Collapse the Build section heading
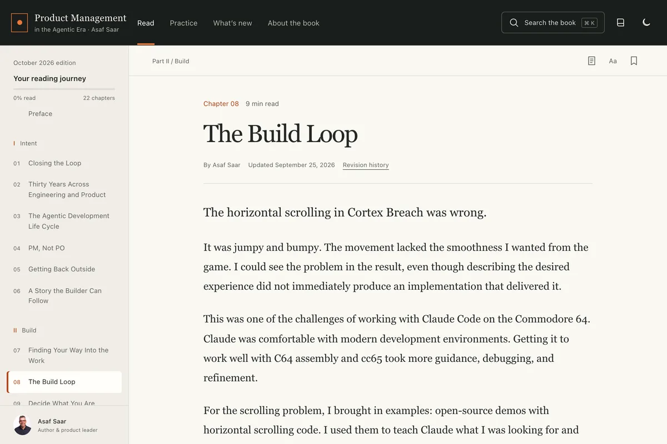667x444 pixels. (x=25, y=330)
